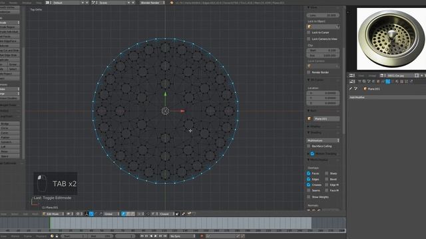Open the Multitexture shading dropdown

pyautogui.click(x=323, y=140)
